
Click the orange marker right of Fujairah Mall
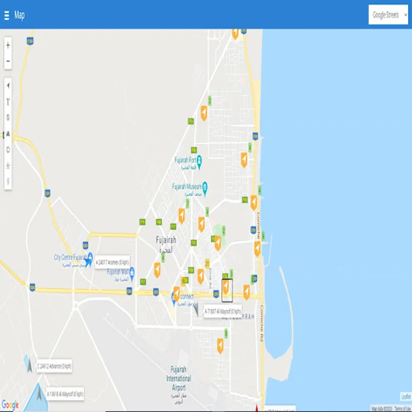pos(157,270)
